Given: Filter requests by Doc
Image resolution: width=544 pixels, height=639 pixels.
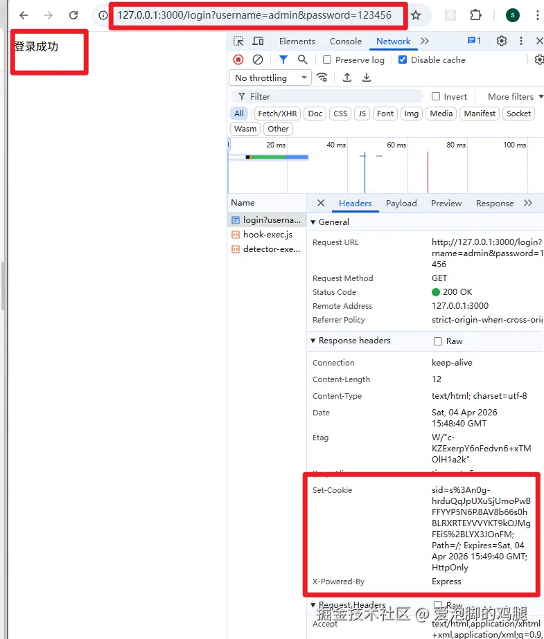Looking at the screenshot, I should (x=315, y=114).
